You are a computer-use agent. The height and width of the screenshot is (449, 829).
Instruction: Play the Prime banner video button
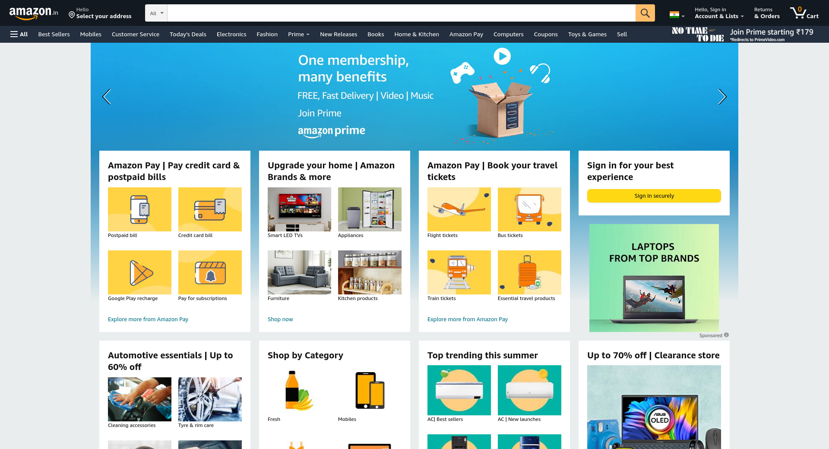click(502, 56)
